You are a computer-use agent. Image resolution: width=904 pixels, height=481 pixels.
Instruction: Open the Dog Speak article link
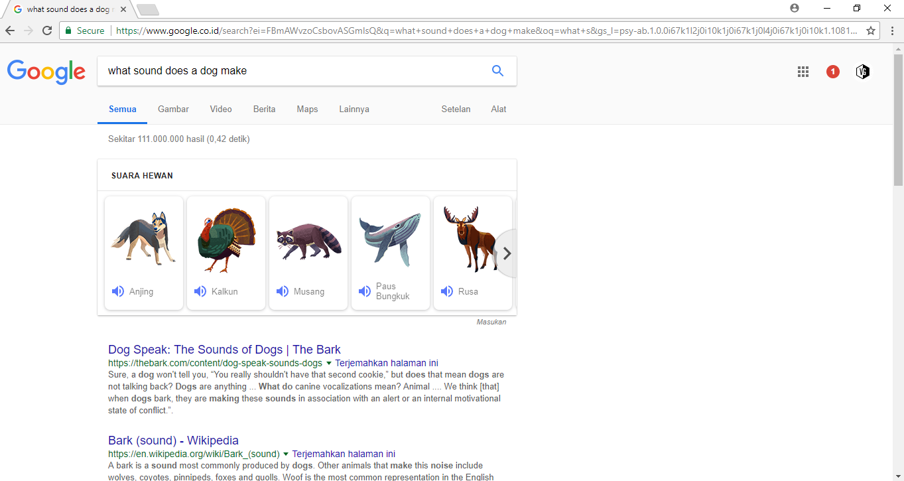(x=224, y=349)
